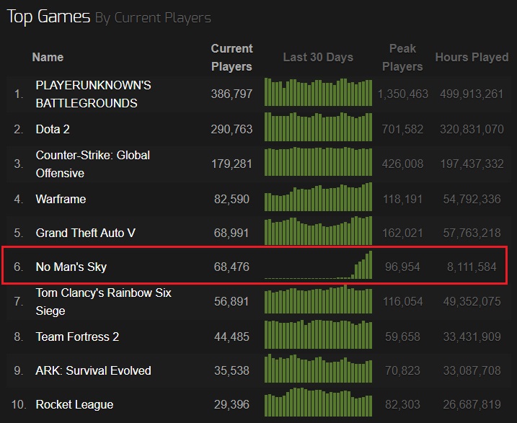Select peak players value 116,054
The width and height of the screenshot is (517, 423).
[402, 301]
